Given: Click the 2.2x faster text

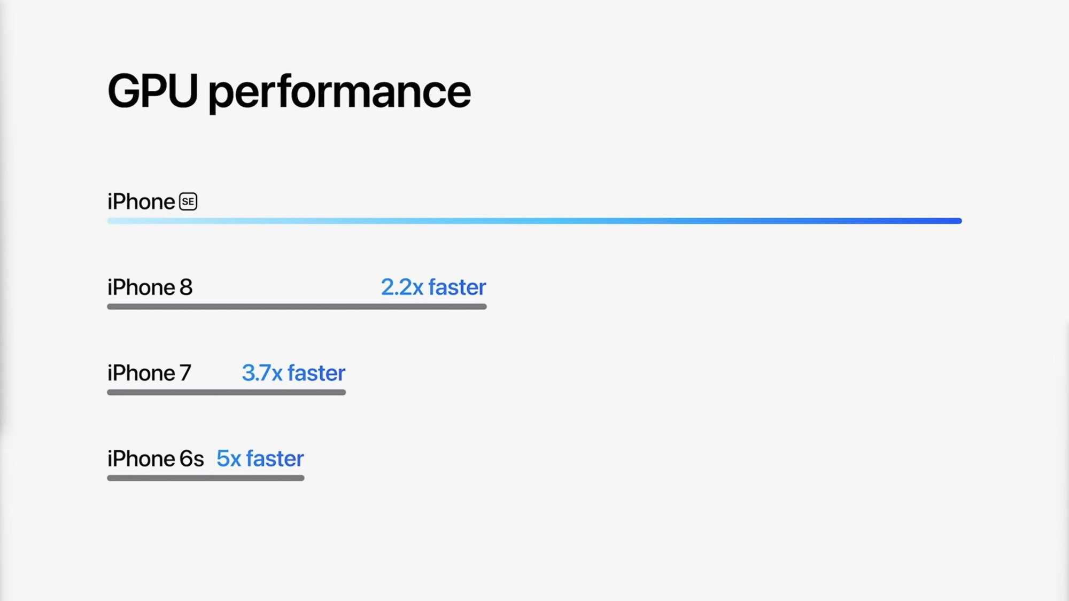Looking at the screenshot, I should [x=433, y=287].
